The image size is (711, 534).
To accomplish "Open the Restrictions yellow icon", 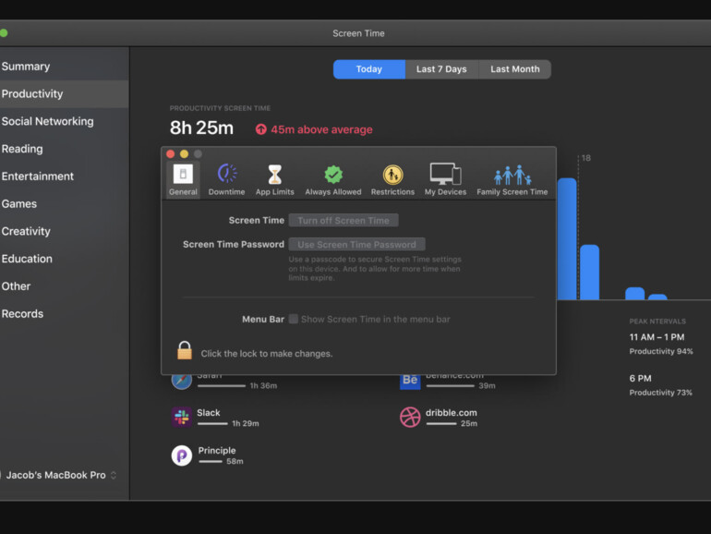I will coord(392,175).
